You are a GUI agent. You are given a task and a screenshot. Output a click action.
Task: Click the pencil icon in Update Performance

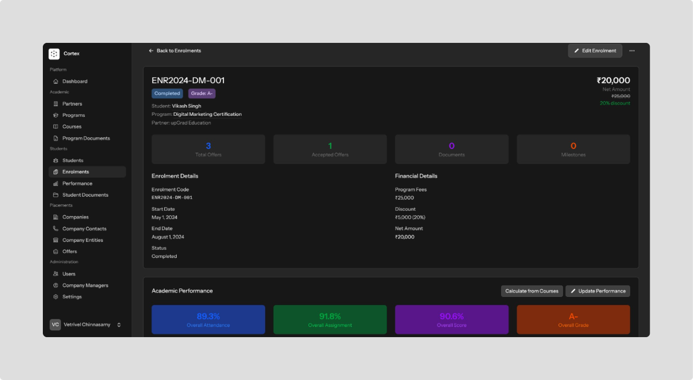click(573, 291)
